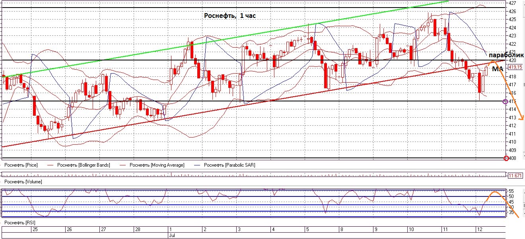
Task: Click price axis label 422
Action: coord(512,44)
